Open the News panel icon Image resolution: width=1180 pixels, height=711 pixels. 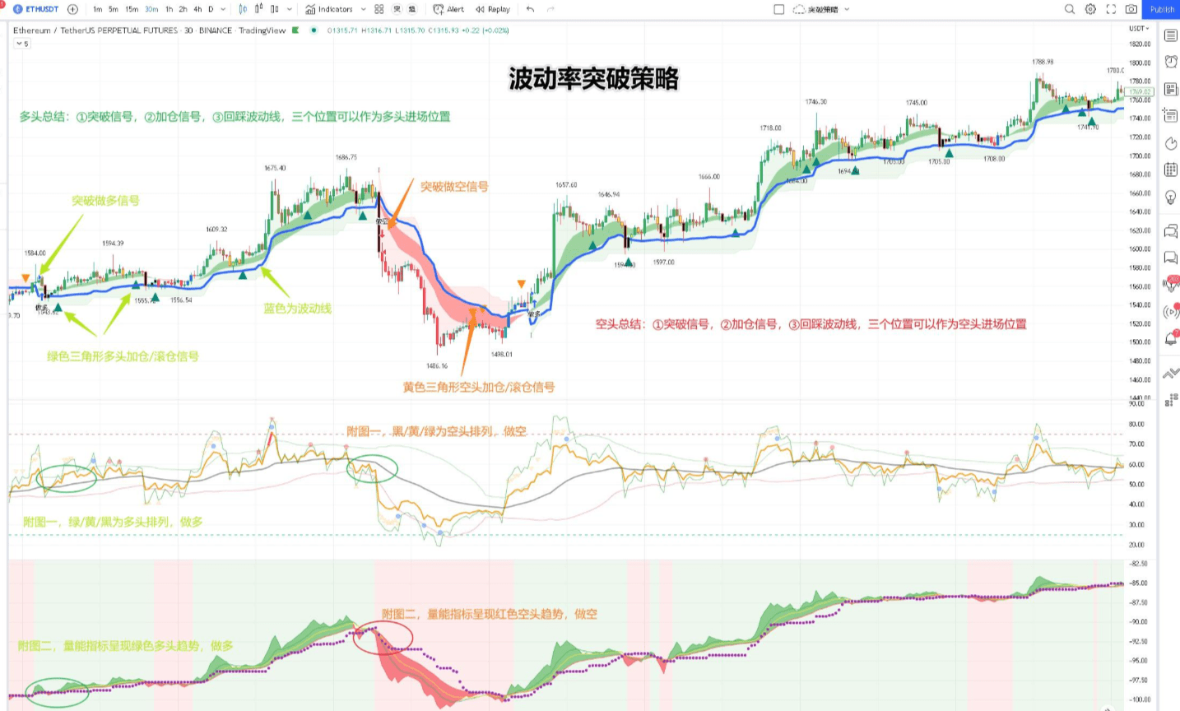pyautogui.click(x=1170, y=89)
